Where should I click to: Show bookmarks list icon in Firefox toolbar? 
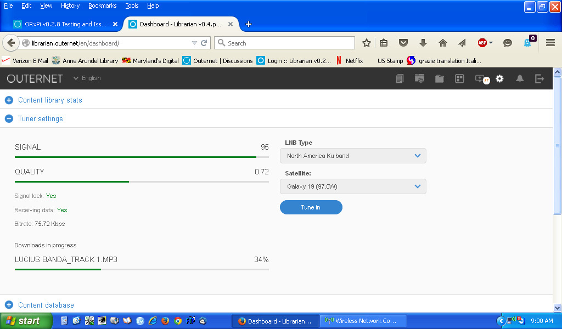384,43
